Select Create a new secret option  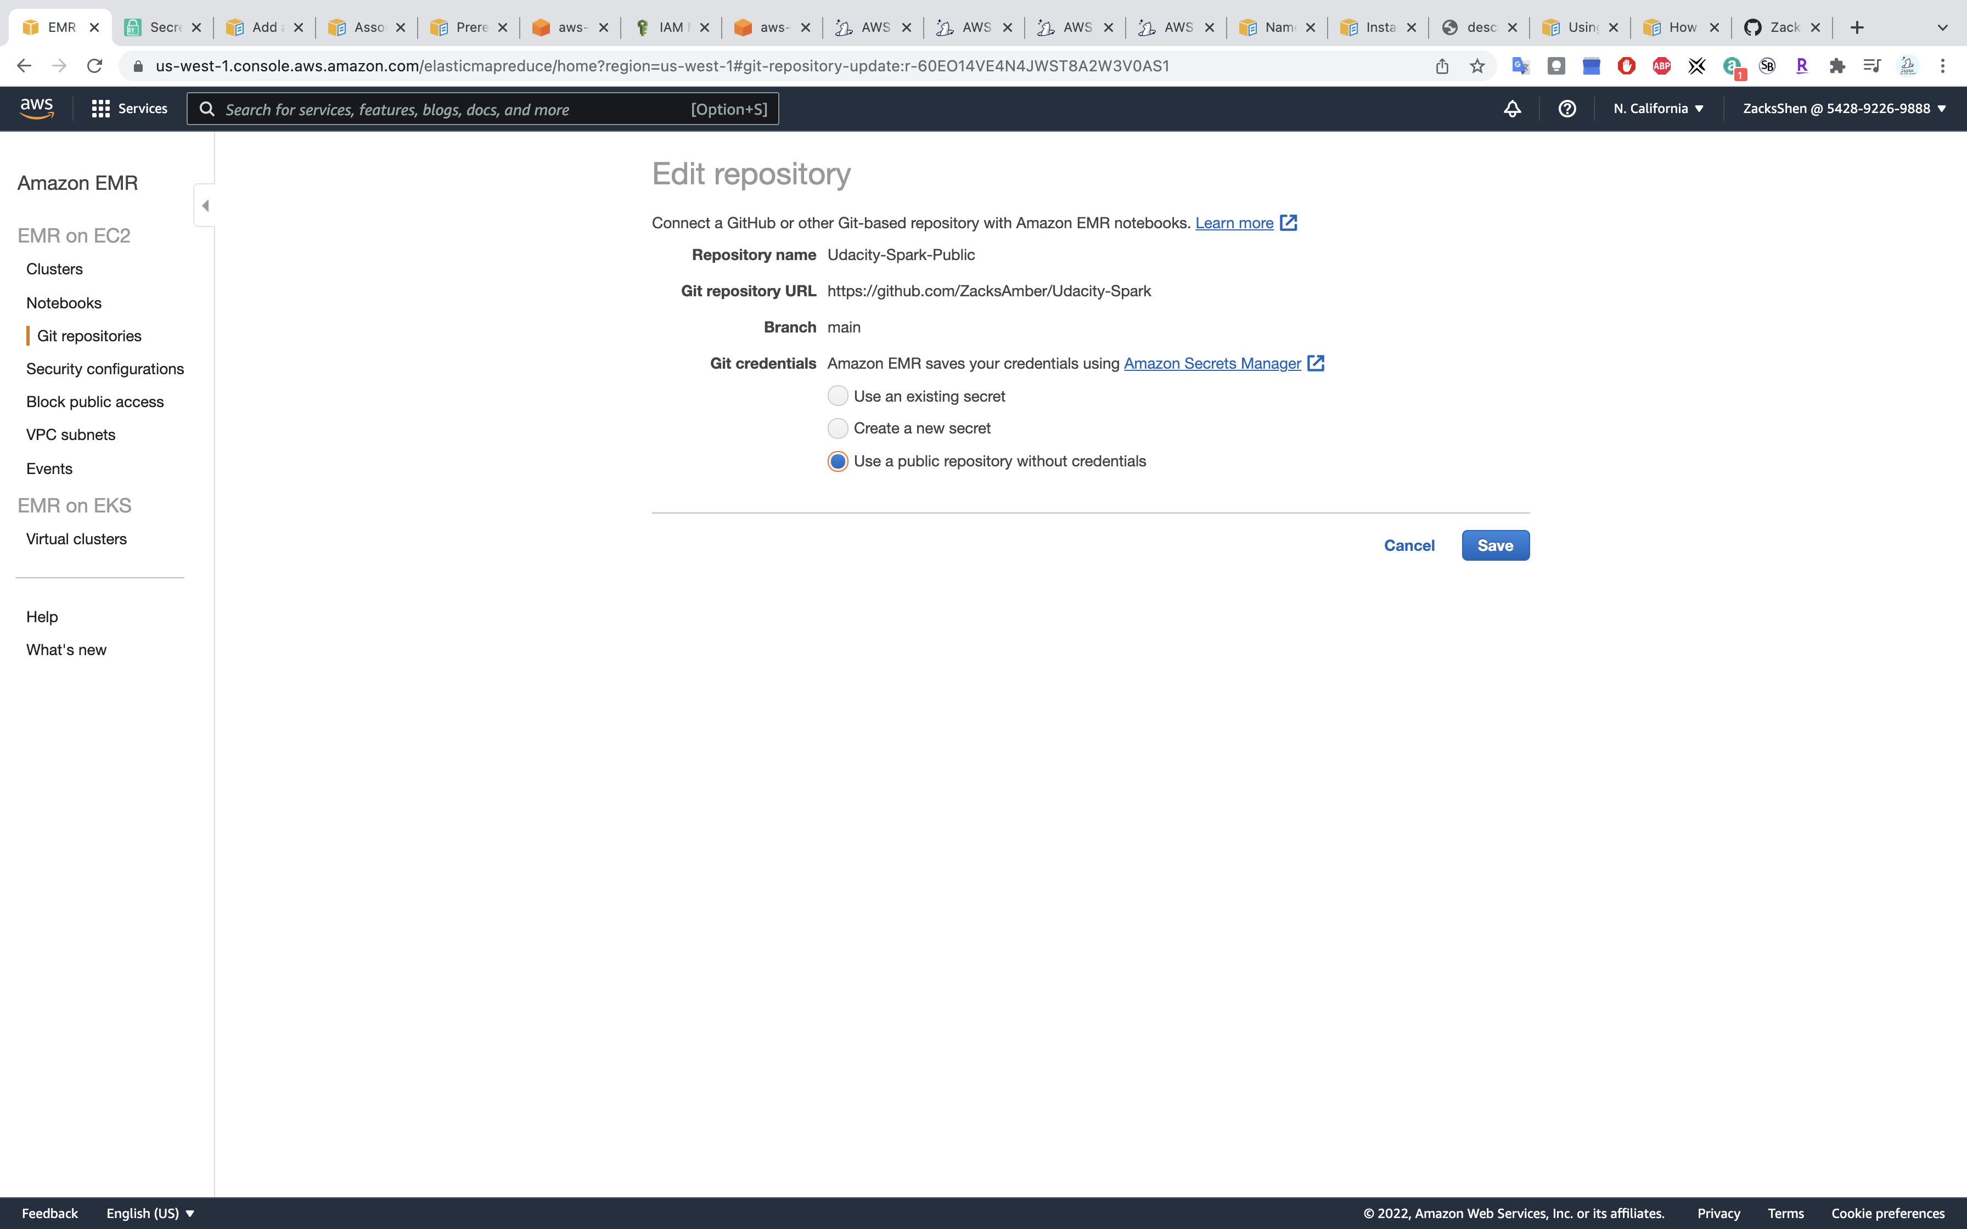tap(838, 429)
